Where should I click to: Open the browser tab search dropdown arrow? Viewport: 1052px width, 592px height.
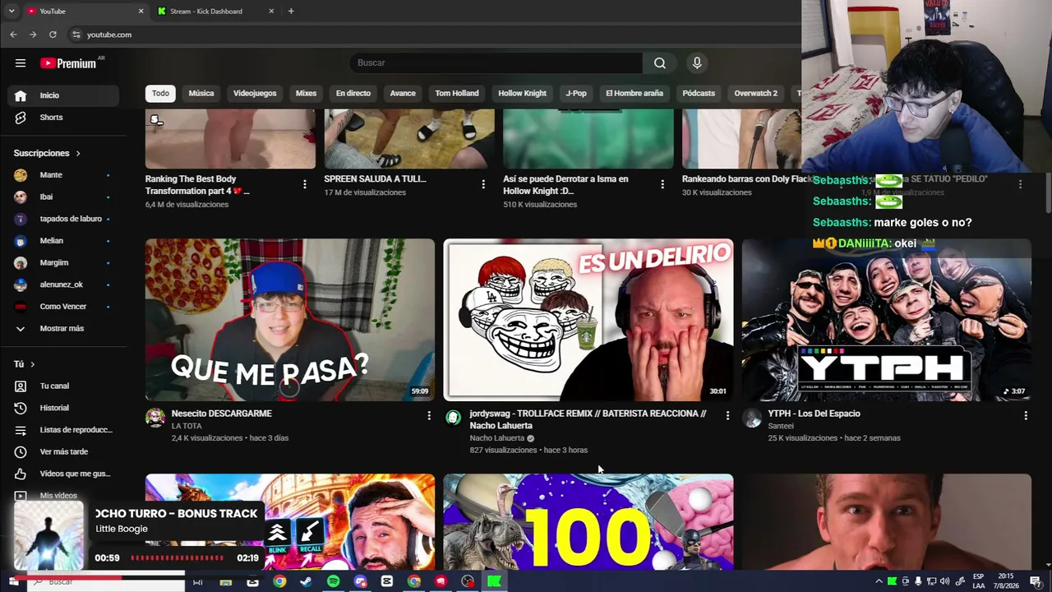tap(12, 12)
